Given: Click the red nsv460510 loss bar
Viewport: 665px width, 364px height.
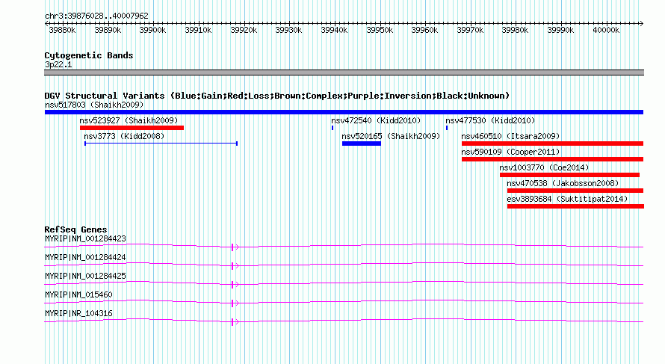Looking at the screenshot, I should tap(553, 144).
